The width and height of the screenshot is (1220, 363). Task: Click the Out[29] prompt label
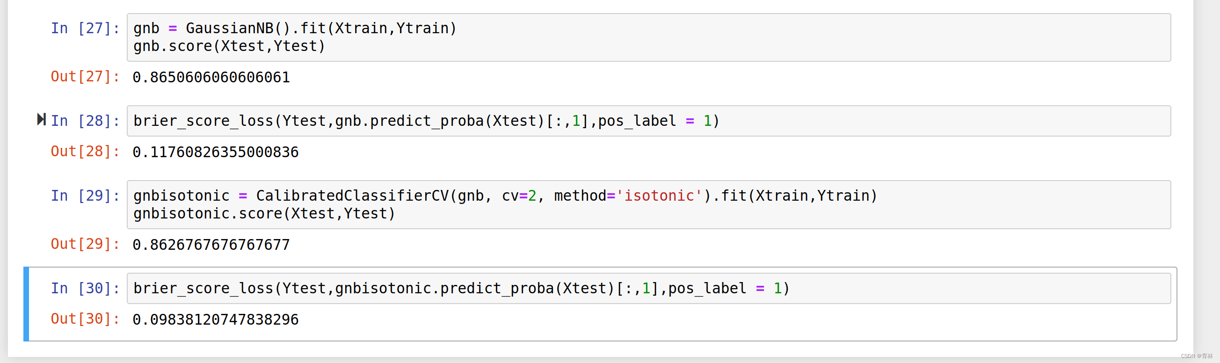tap(85, 244)
